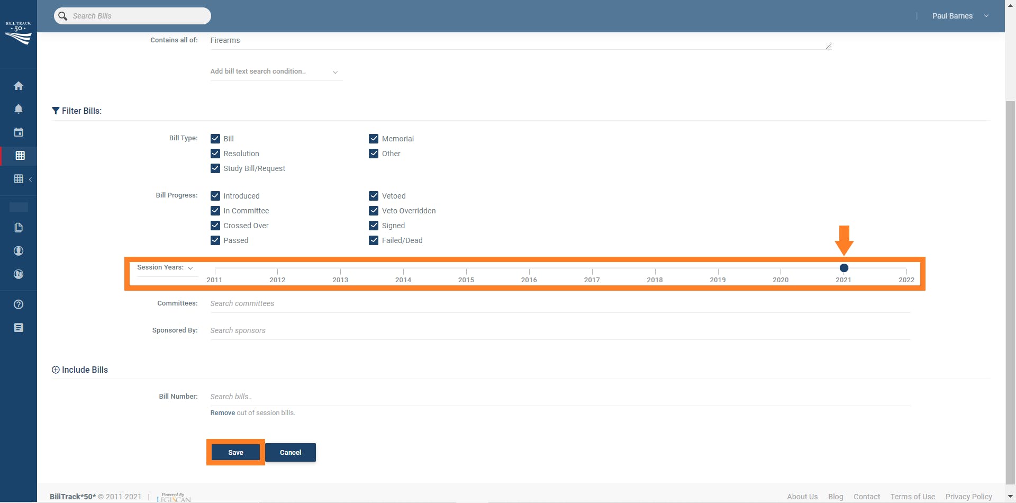The width and height of the screenshot is (1016, 503).
Task: Open the help question mark icon
Action: [19, 304]
